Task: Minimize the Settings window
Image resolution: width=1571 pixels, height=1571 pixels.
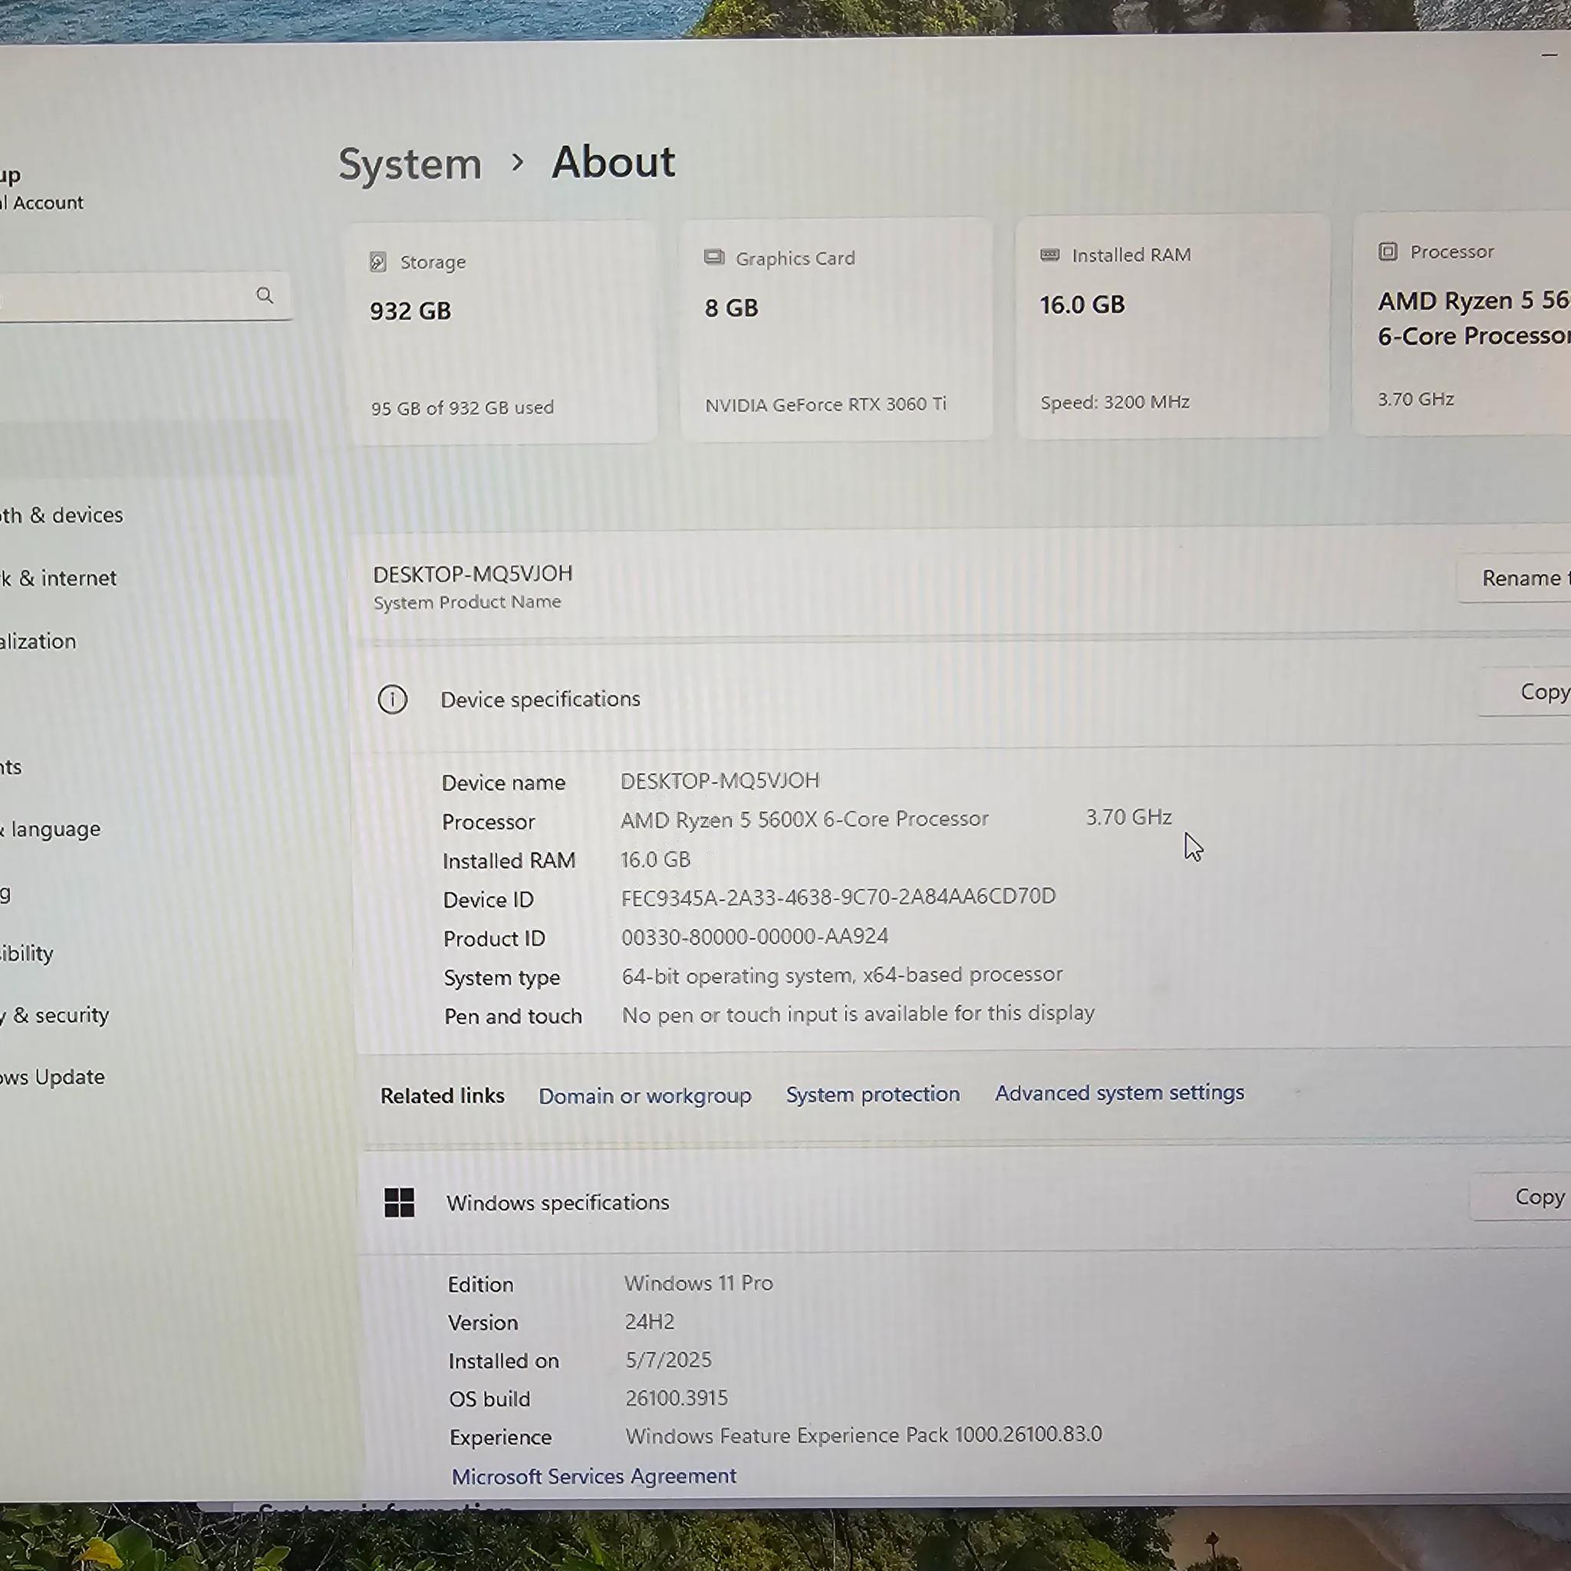Action: (1548, 54)
